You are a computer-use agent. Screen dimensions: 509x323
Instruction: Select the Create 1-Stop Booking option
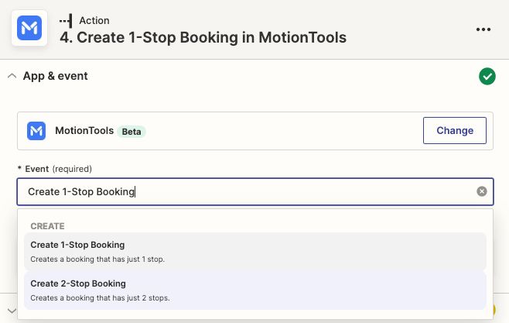255,252
